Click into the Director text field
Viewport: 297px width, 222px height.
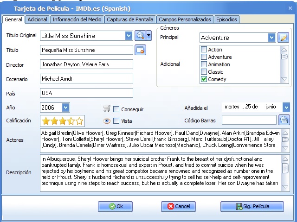click(x=86, y=64)
